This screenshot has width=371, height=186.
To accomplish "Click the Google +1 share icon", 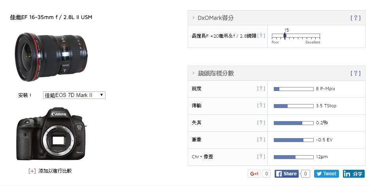I will [x=253, y=174].
